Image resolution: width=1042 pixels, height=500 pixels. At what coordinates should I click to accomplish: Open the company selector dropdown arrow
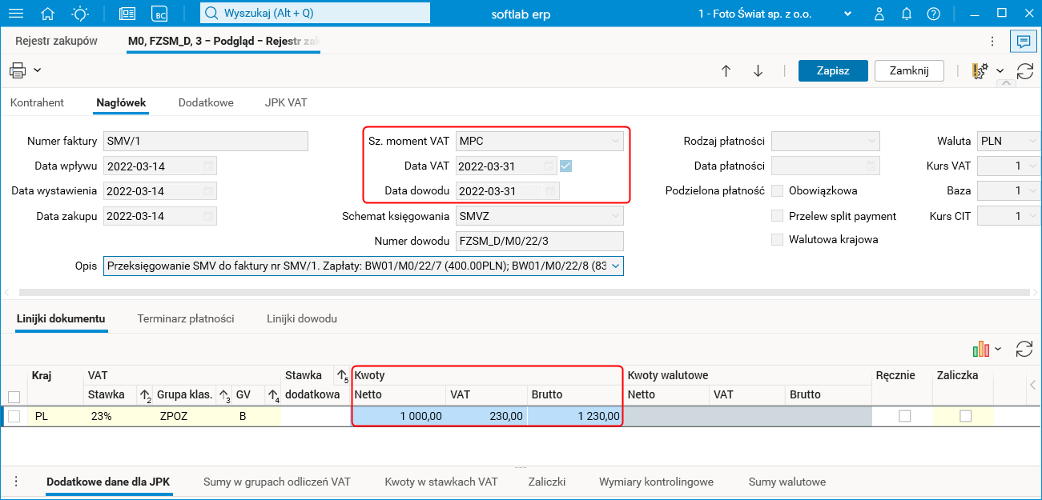[x=848, y=14]
